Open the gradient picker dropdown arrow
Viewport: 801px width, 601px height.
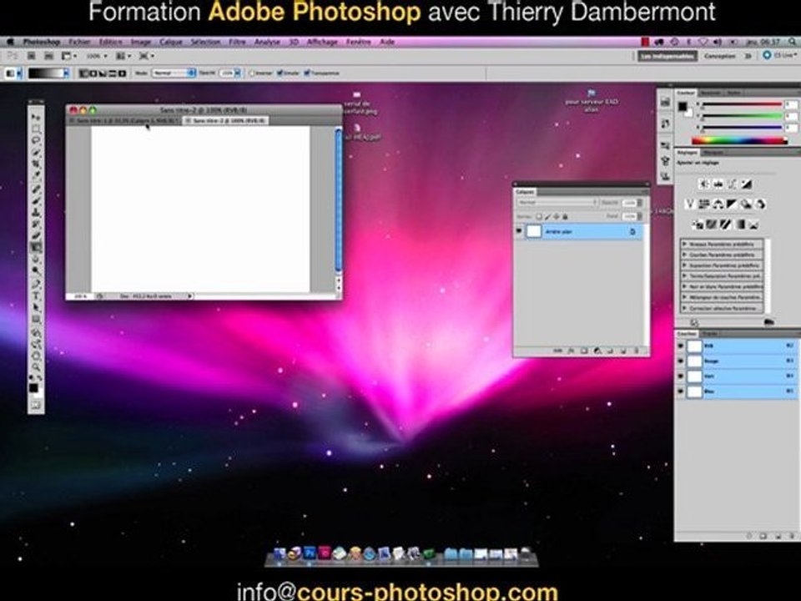pyautogui.click(x=66, y=73)
